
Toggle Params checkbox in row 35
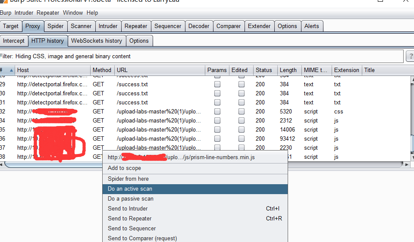tap(217, 129)
